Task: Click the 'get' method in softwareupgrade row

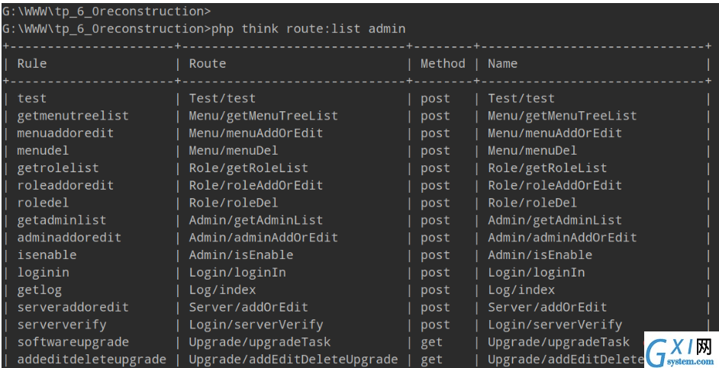Action: [x=431, y=342]
